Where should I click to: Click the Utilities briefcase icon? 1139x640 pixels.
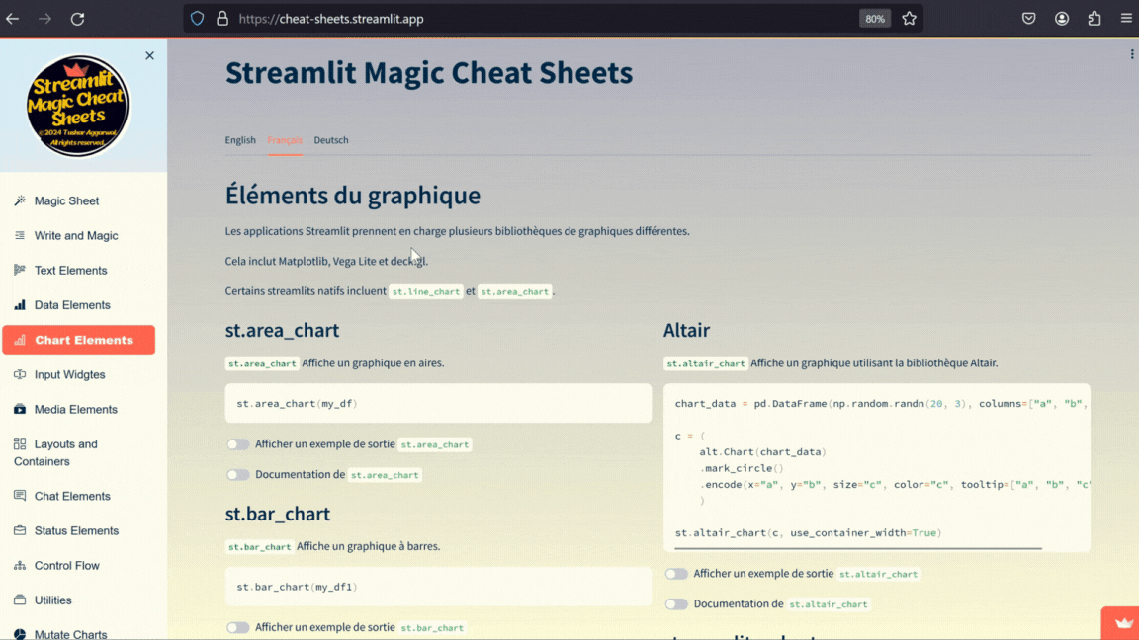pyautogui.click(x=20, y=600)
